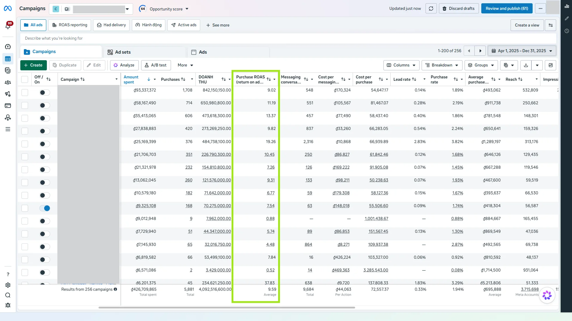This screenshot has height=321, width=572.
Task: Open the Meta AI assistant floating button
Action: [x=547, y=295]
